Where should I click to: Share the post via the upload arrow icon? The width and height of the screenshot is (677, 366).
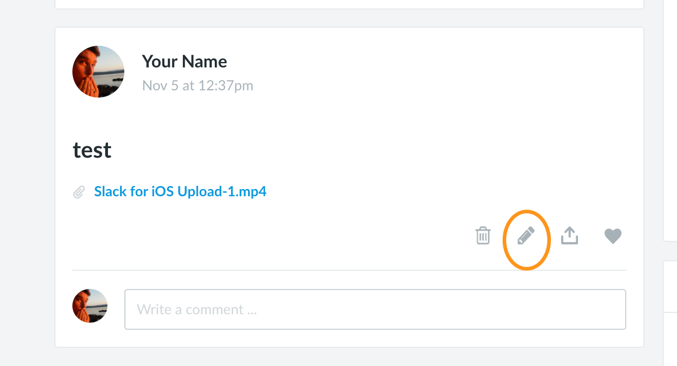(570, 236)
